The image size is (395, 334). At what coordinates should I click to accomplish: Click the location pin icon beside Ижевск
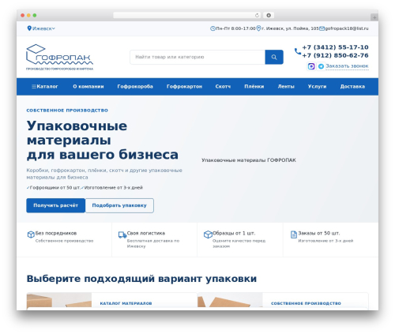pyautogui.click(x=29, y=28)
